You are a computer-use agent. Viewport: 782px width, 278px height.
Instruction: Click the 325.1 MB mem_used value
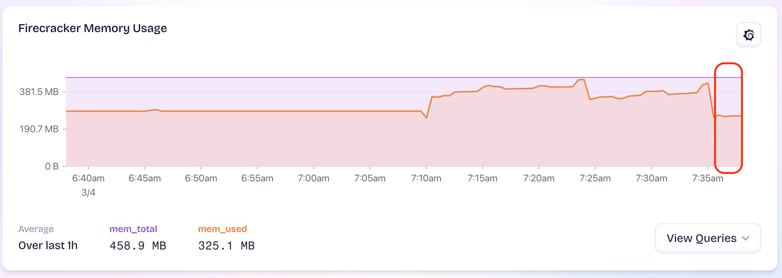coord(226,246)
